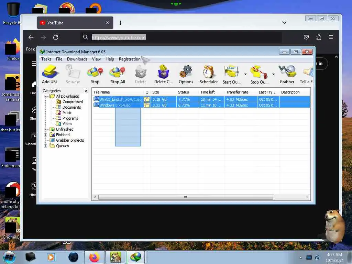Go back in Firefox

pos(31,37)
